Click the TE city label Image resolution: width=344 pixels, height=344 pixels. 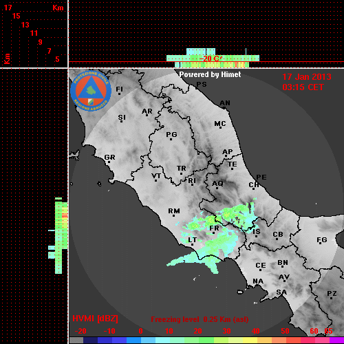233,164
